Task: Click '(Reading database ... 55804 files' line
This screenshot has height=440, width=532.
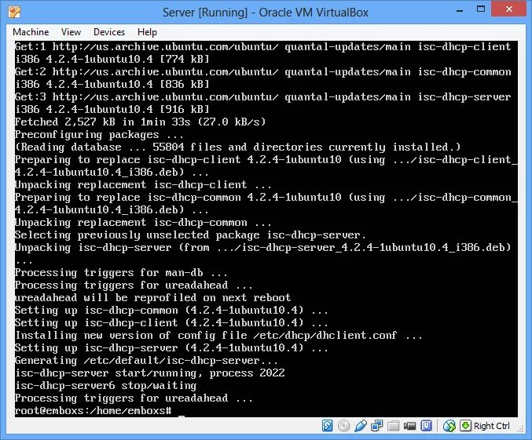Action: pyautogui.click(x=237, y=147)
